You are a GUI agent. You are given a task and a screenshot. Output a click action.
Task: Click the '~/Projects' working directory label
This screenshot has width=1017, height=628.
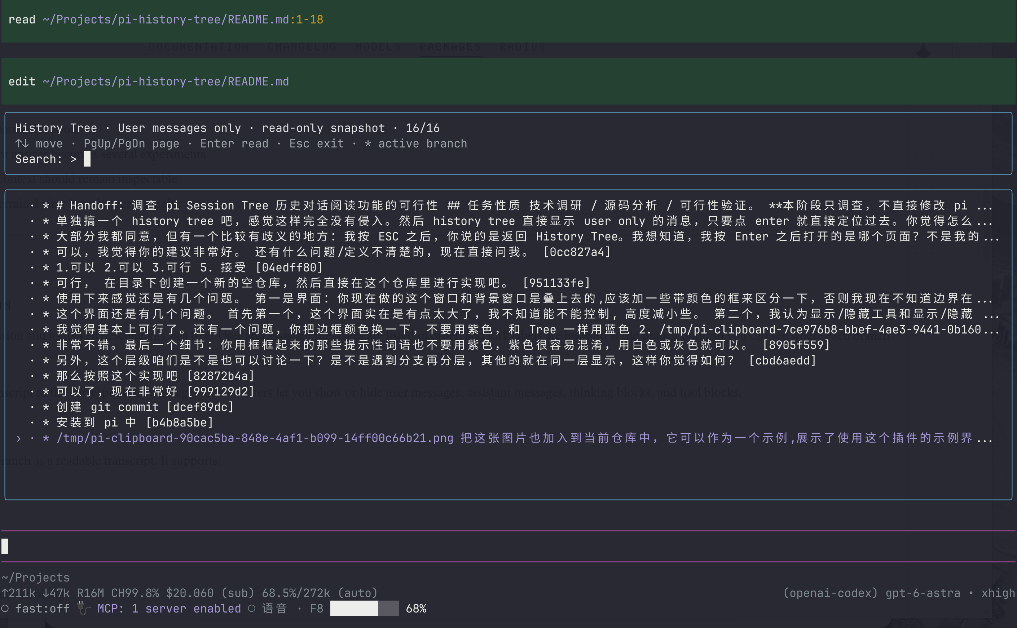coord(36,578)
